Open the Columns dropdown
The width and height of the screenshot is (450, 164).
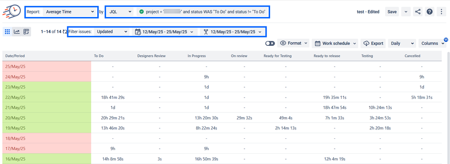(432, 44)
